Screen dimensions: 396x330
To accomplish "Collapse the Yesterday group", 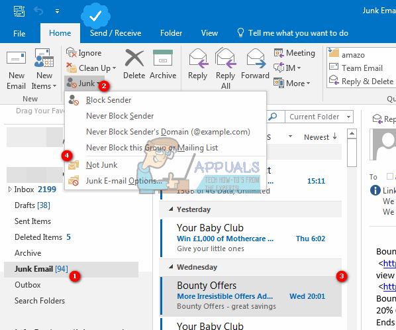I will click(x=171, y=209).
